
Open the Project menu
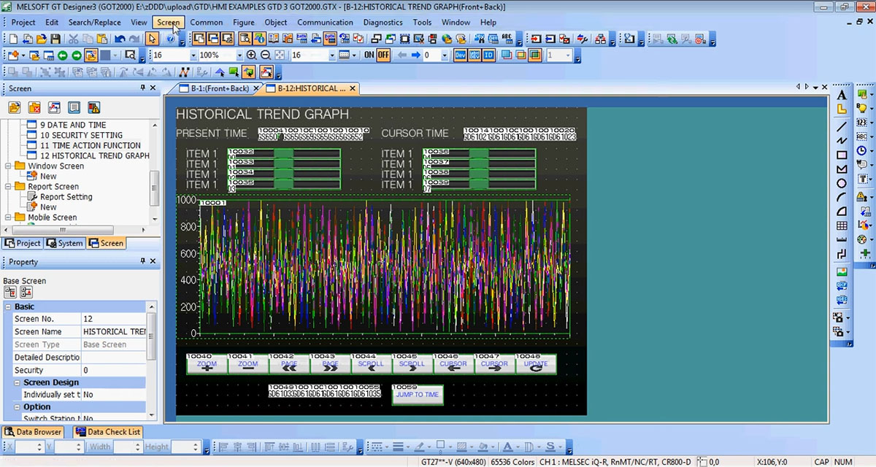click(23, 22)
